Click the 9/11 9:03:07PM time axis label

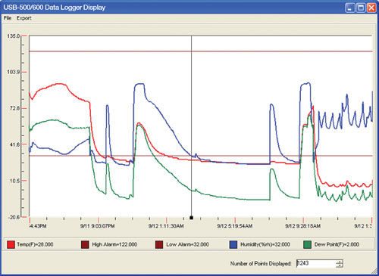tap(98, 226)
